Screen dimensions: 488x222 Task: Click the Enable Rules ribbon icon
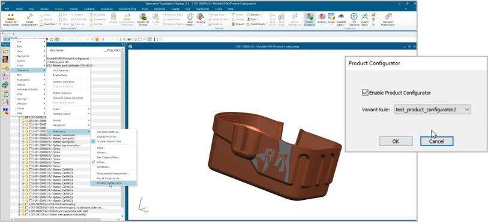(x=364, y=19)
